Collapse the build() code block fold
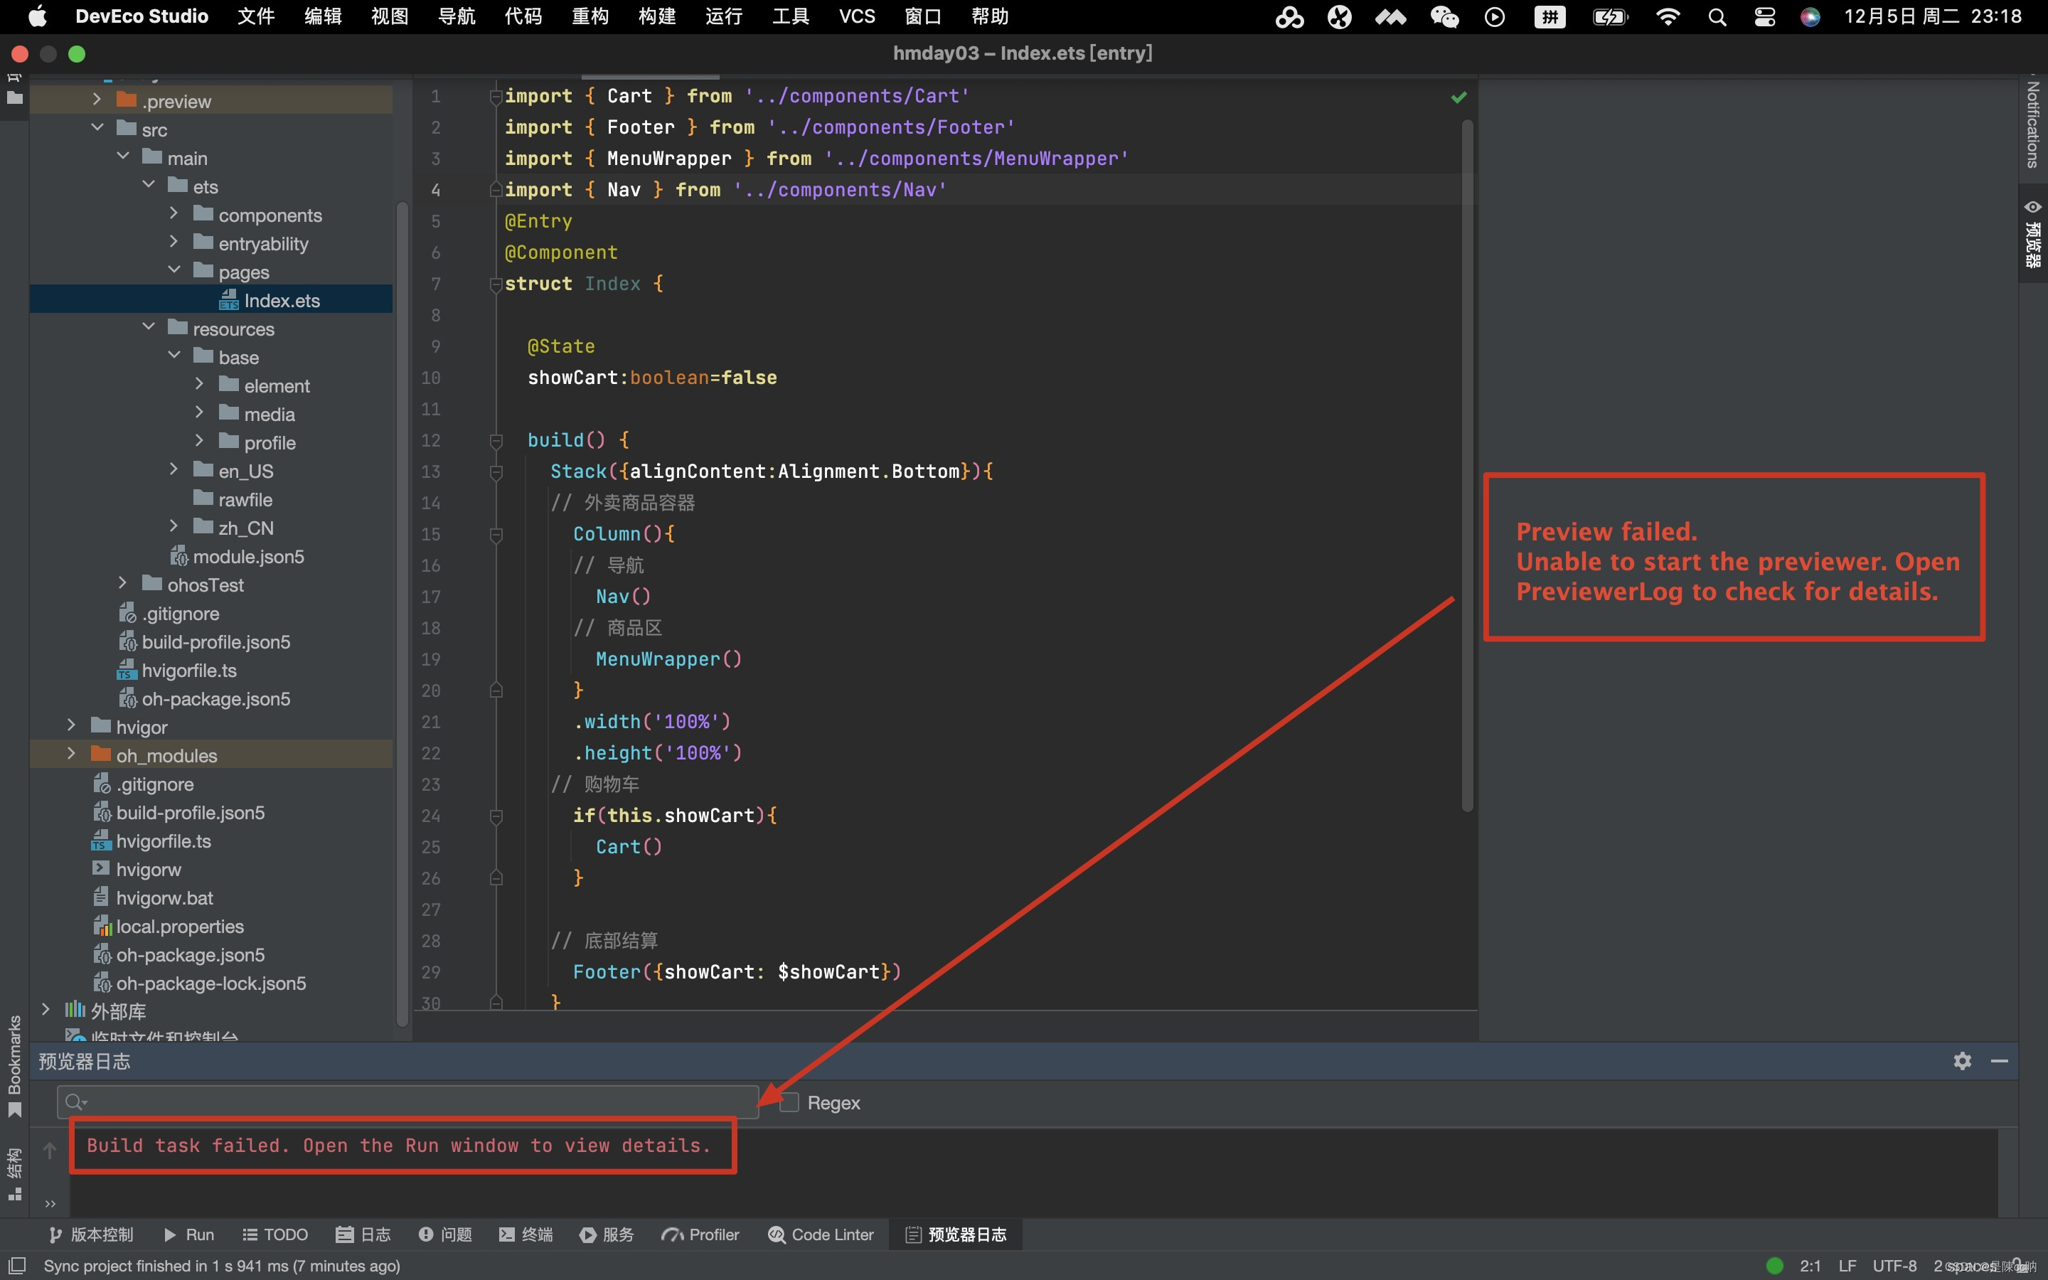Image resolution: width=2048 pixels, height=1280 pixels. (x=496, y=440)
